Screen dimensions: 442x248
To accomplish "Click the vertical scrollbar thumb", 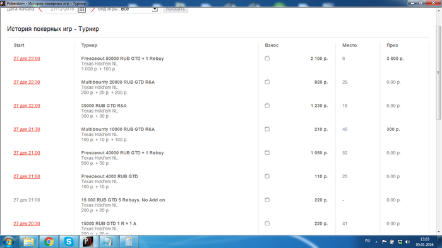I will [438, 72].
